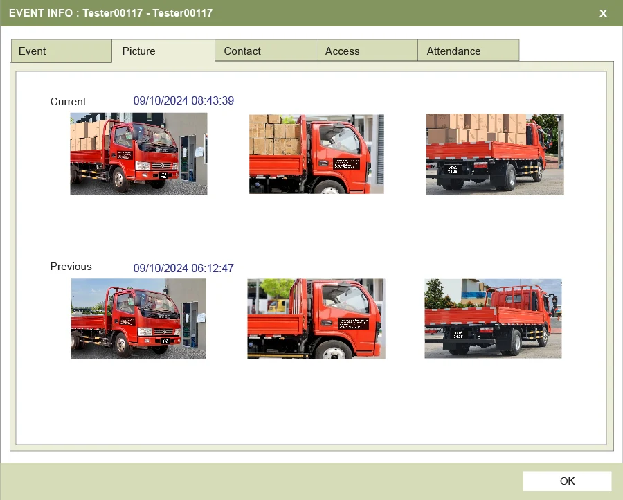This screenshot has height=500, width=623.
Task: Open Current front-view truck photo with boxes
Action: click(138, 154)
